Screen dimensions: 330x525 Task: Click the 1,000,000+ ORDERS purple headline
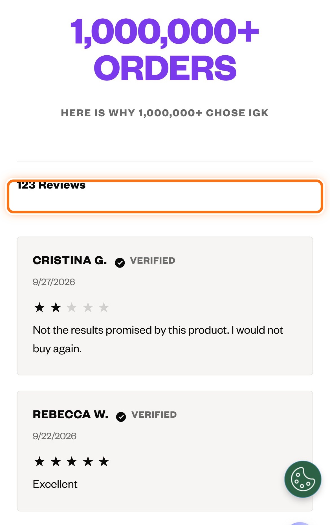(165, 49)
